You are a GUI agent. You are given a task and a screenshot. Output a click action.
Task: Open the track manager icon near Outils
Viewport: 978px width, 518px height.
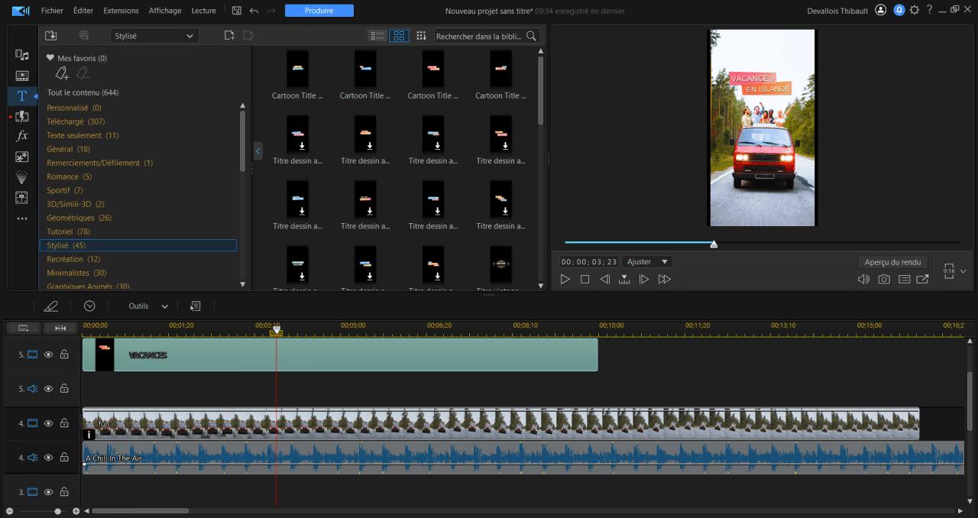click(195, 306)
